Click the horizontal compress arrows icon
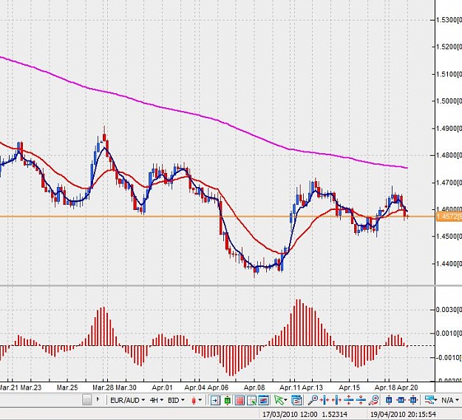This screenshot has width=462, height=420. [x=325, y=400]
